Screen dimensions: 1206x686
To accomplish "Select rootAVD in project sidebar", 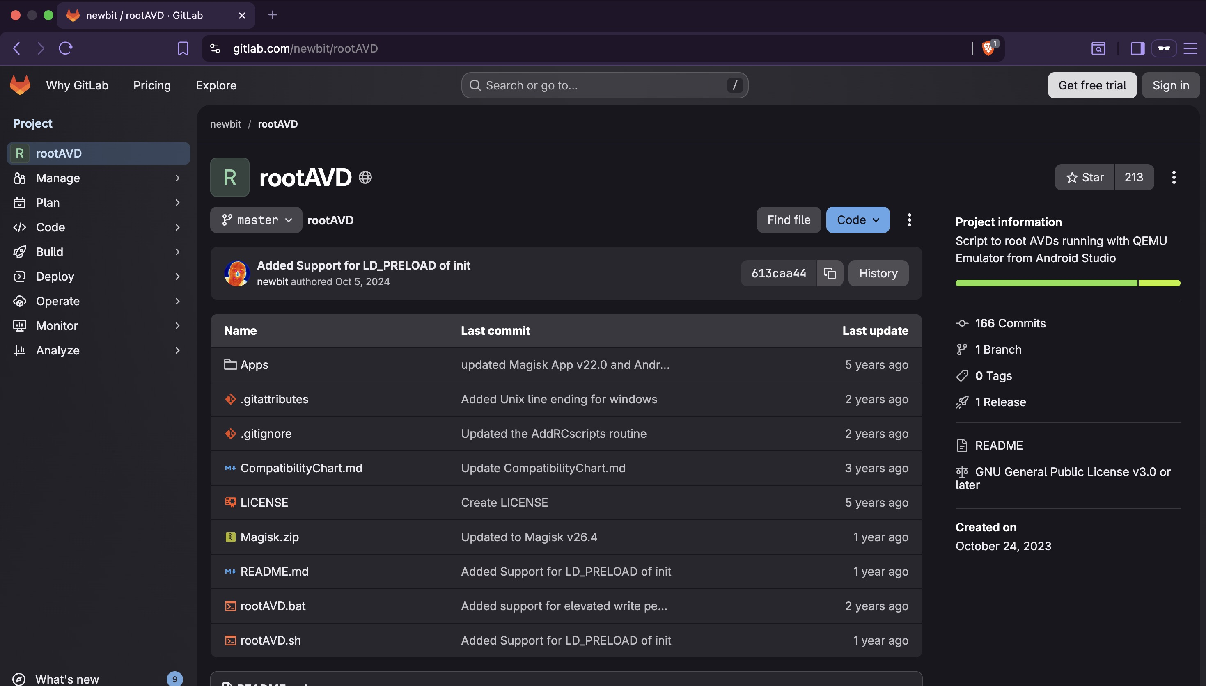I will (x=98, y=153).
